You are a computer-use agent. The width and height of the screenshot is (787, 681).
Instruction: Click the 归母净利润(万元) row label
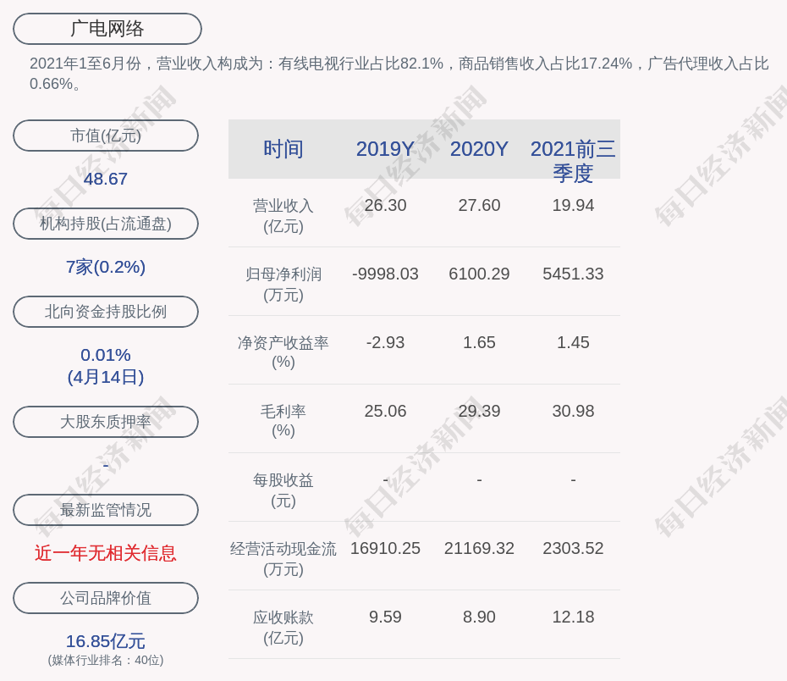[x=283, y=285]
